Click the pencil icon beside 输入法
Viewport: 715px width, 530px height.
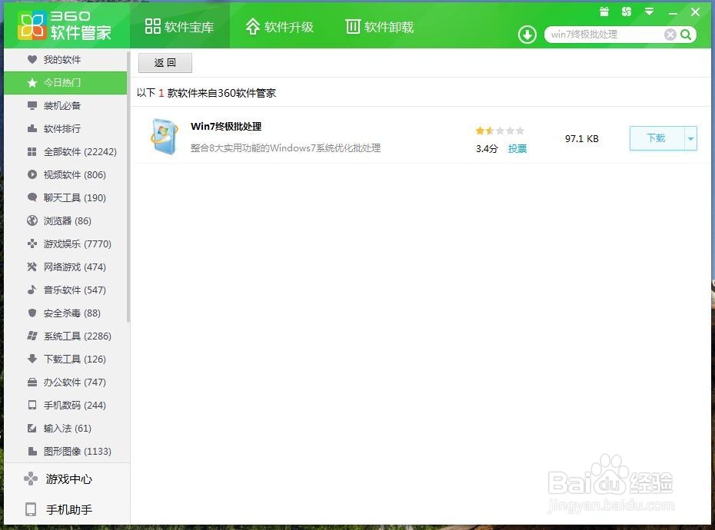32,429
